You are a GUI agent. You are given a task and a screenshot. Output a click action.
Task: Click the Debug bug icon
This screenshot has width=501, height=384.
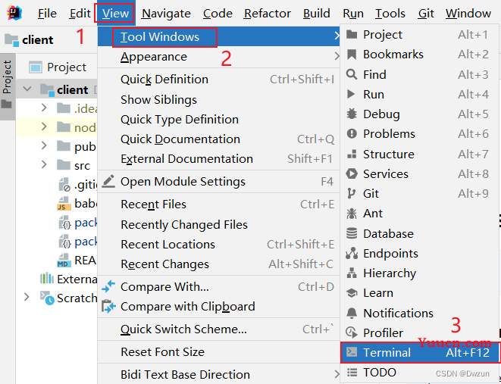click(352, 114)
